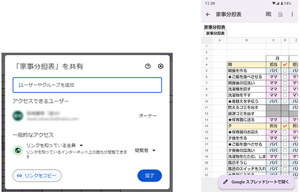
Task: Check the box for 朝食を作る row
Action: coord(285,71)
